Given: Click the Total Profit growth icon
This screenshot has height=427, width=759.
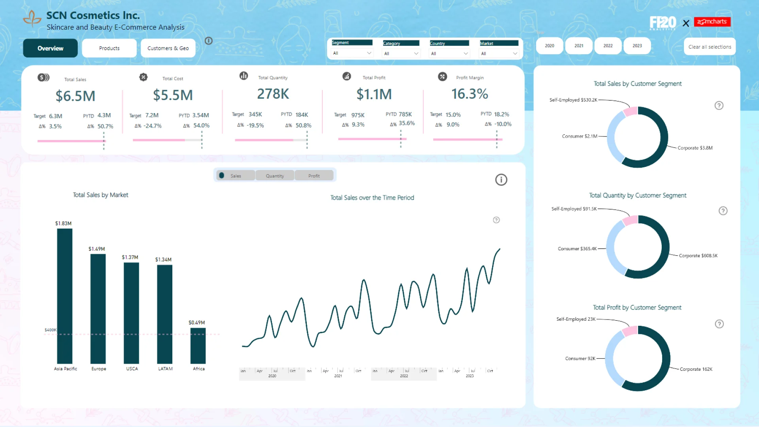Looking at the screenshot, I should (x=347, y=76).
